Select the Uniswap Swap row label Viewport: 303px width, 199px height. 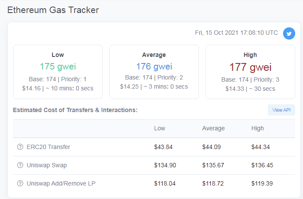click(x=47, y=165)
